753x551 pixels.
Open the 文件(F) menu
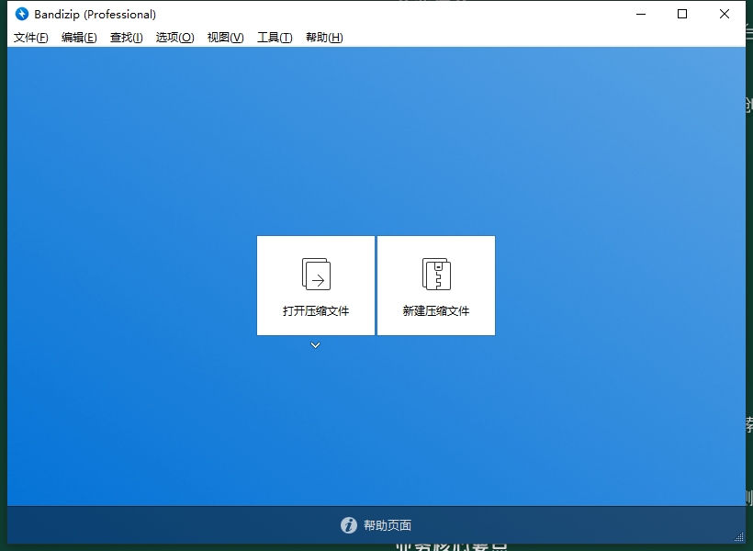click(30, 38)
